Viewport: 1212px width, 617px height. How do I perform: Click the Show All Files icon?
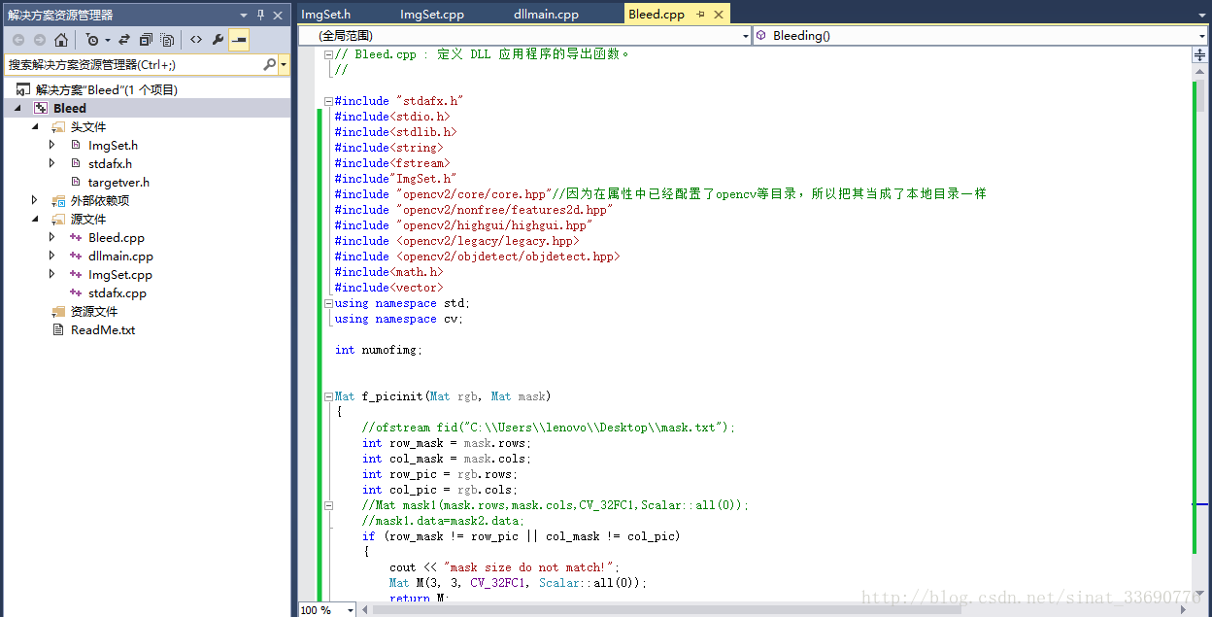coord(167,40)
